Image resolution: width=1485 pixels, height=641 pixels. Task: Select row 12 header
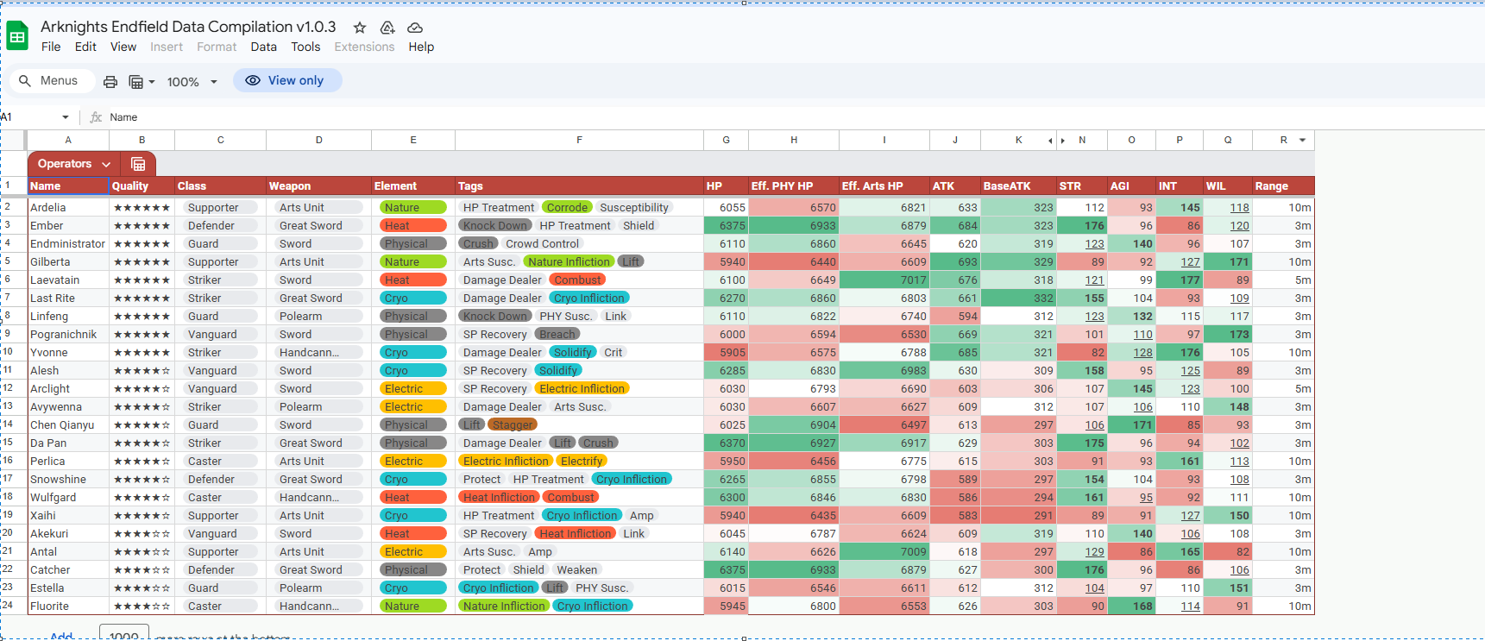pyautogui.click(x=12, y=388)
